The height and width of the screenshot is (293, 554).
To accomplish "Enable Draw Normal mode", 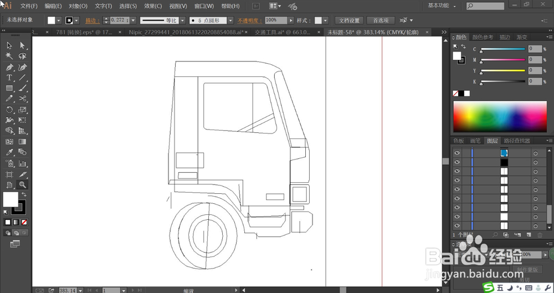I will click(8, 233).
